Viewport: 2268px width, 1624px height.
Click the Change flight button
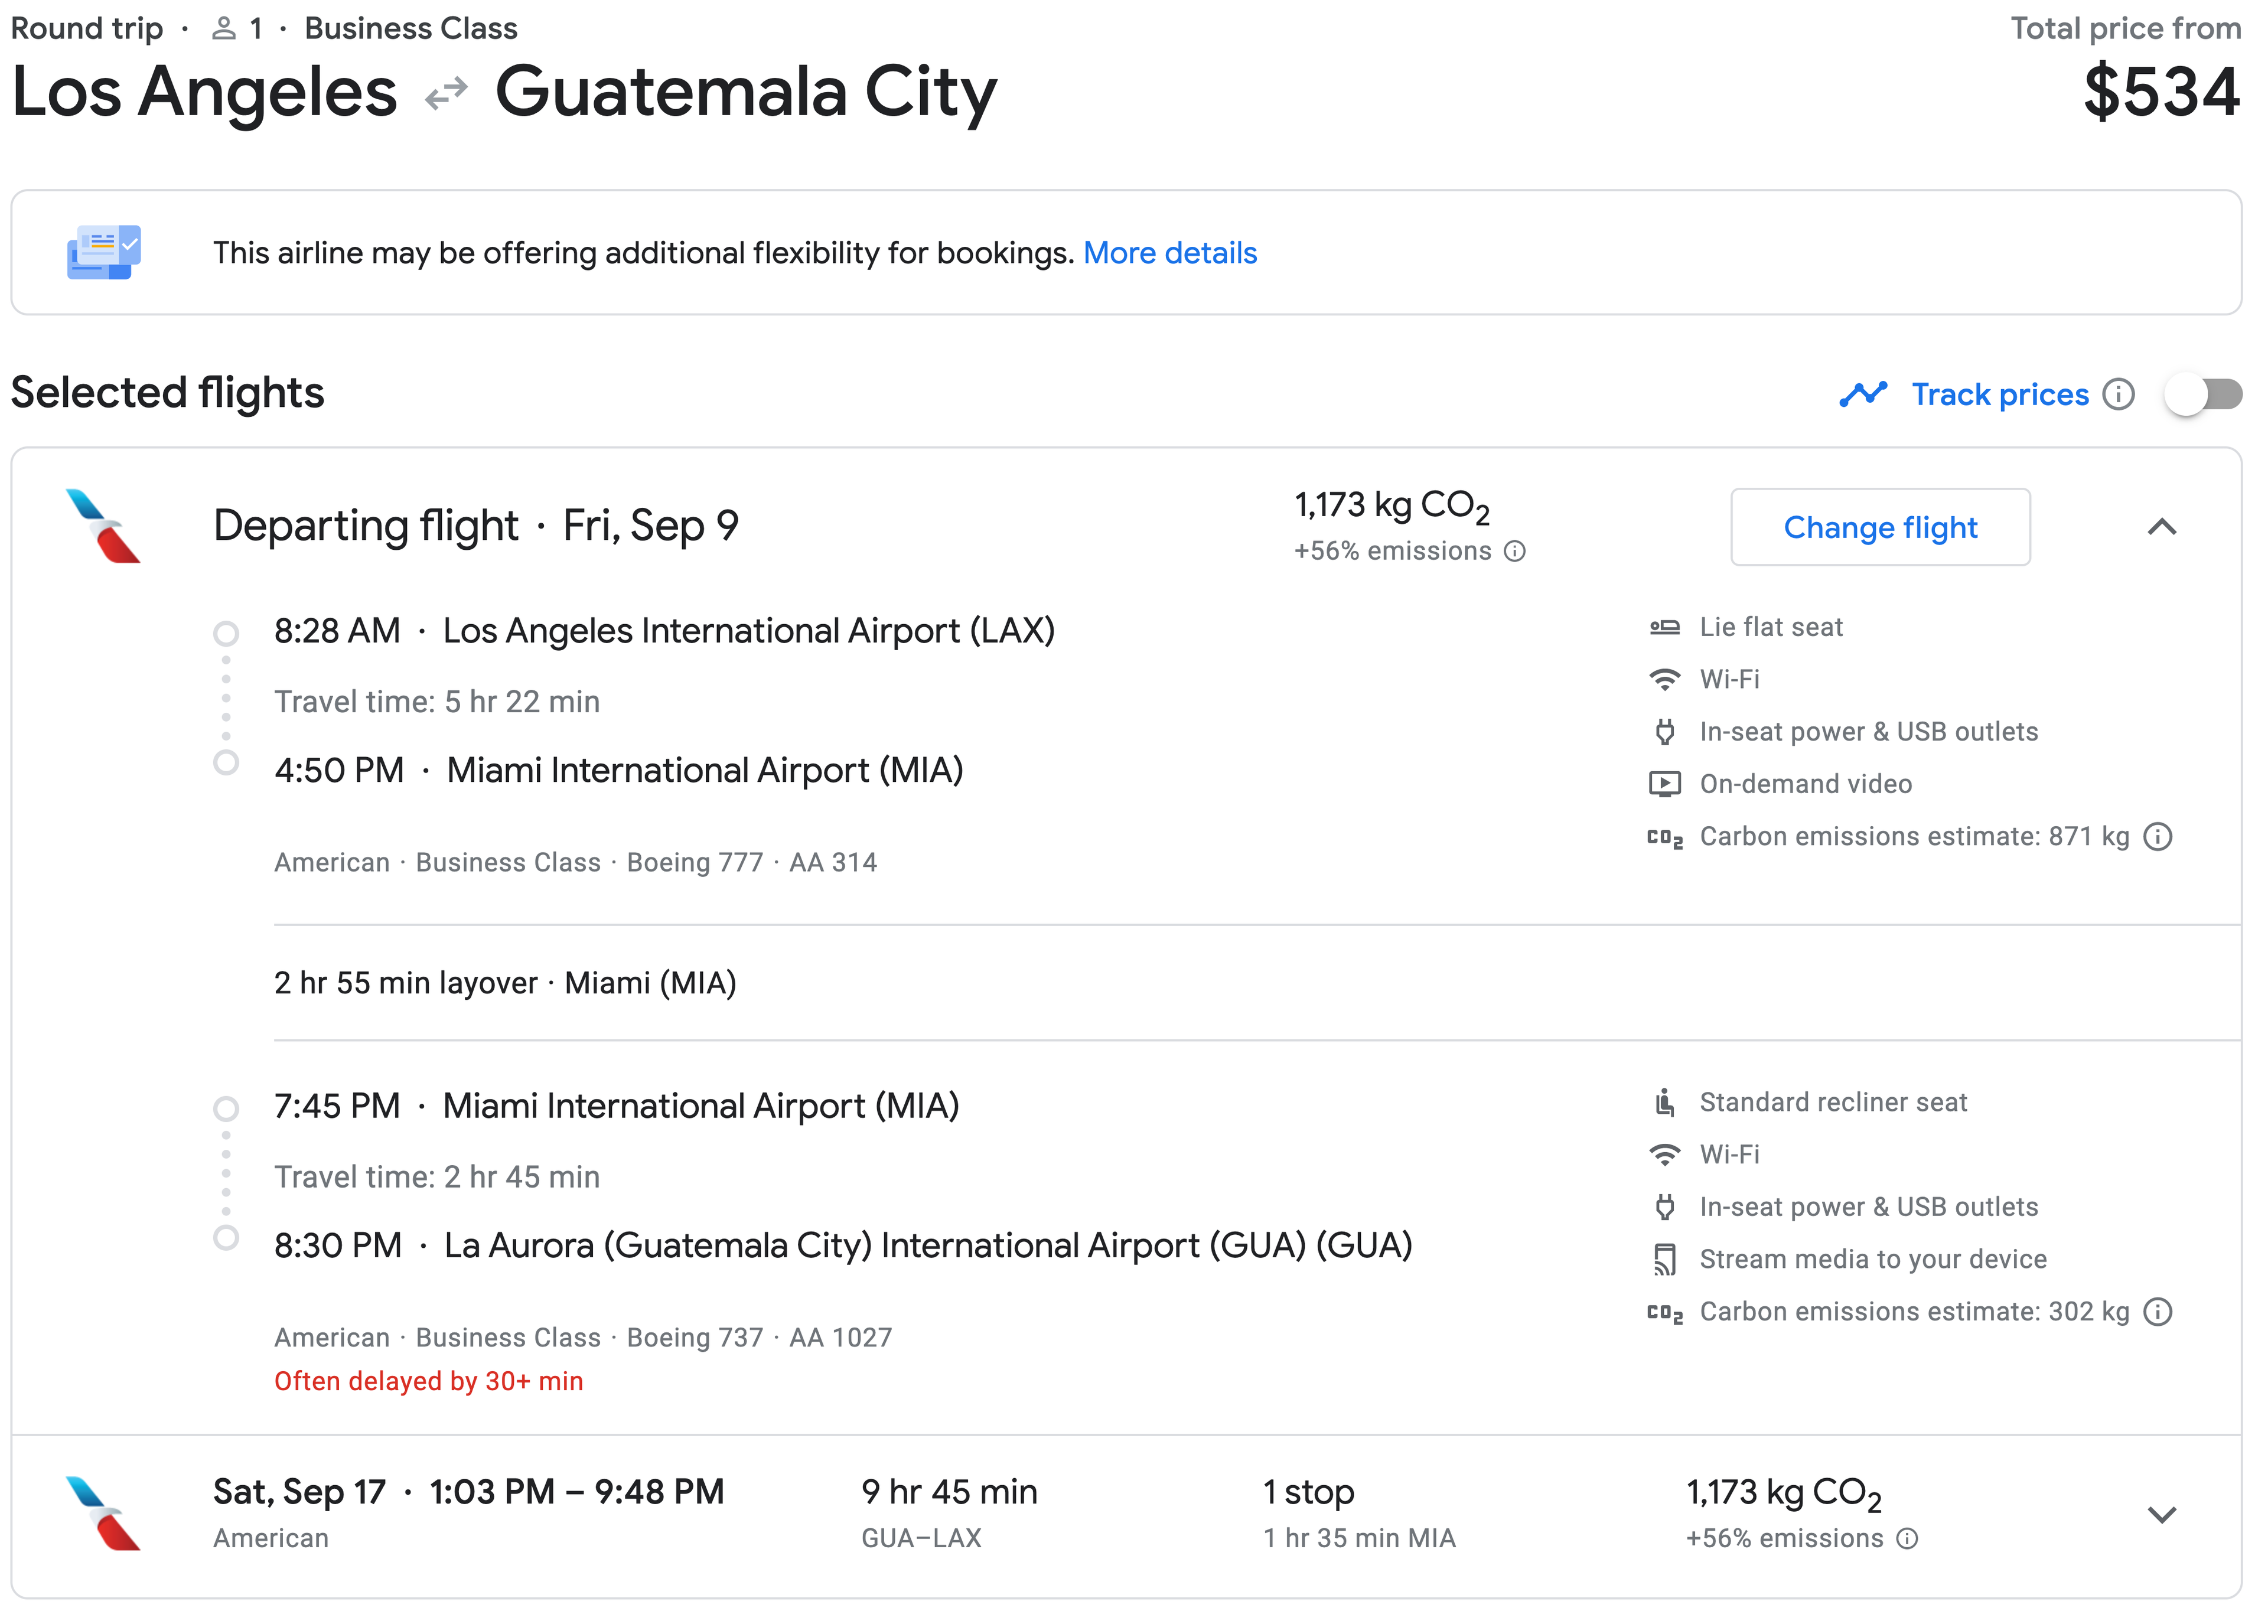pos(1880,527)
